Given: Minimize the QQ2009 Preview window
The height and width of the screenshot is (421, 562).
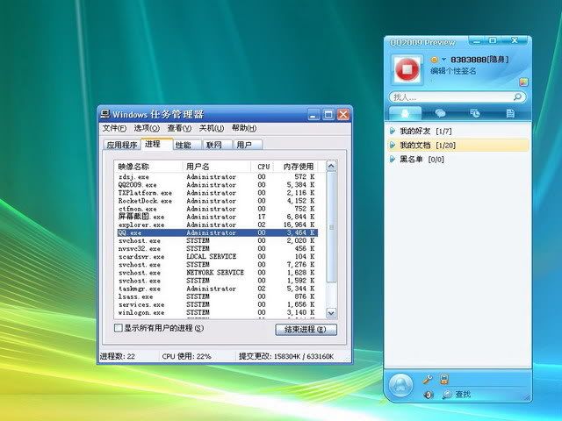Looking at the screenshot, I should coord(477,41).
